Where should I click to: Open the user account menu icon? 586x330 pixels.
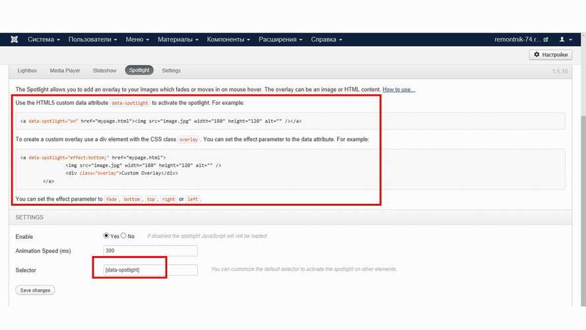click(x=565, y=40)
